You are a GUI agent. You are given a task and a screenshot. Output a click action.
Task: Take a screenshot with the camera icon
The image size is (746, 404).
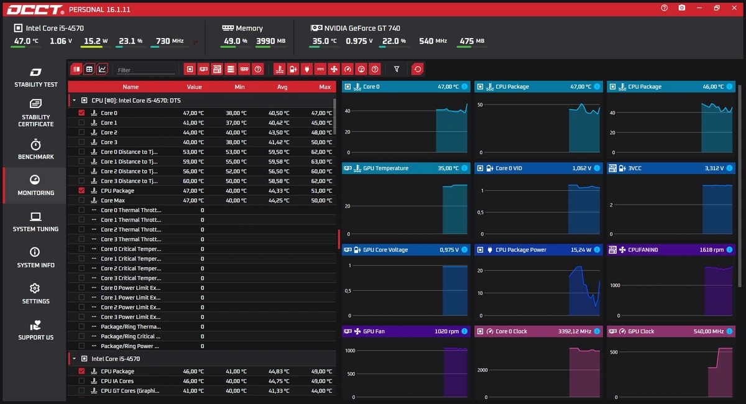682,8
